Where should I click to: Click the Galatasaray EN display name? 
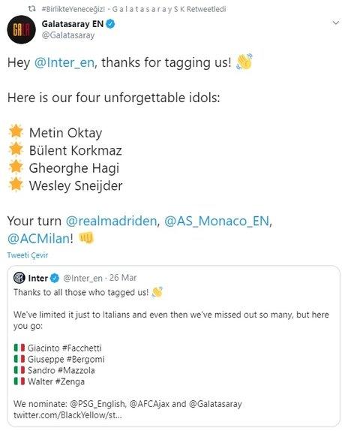pos(73,24)
